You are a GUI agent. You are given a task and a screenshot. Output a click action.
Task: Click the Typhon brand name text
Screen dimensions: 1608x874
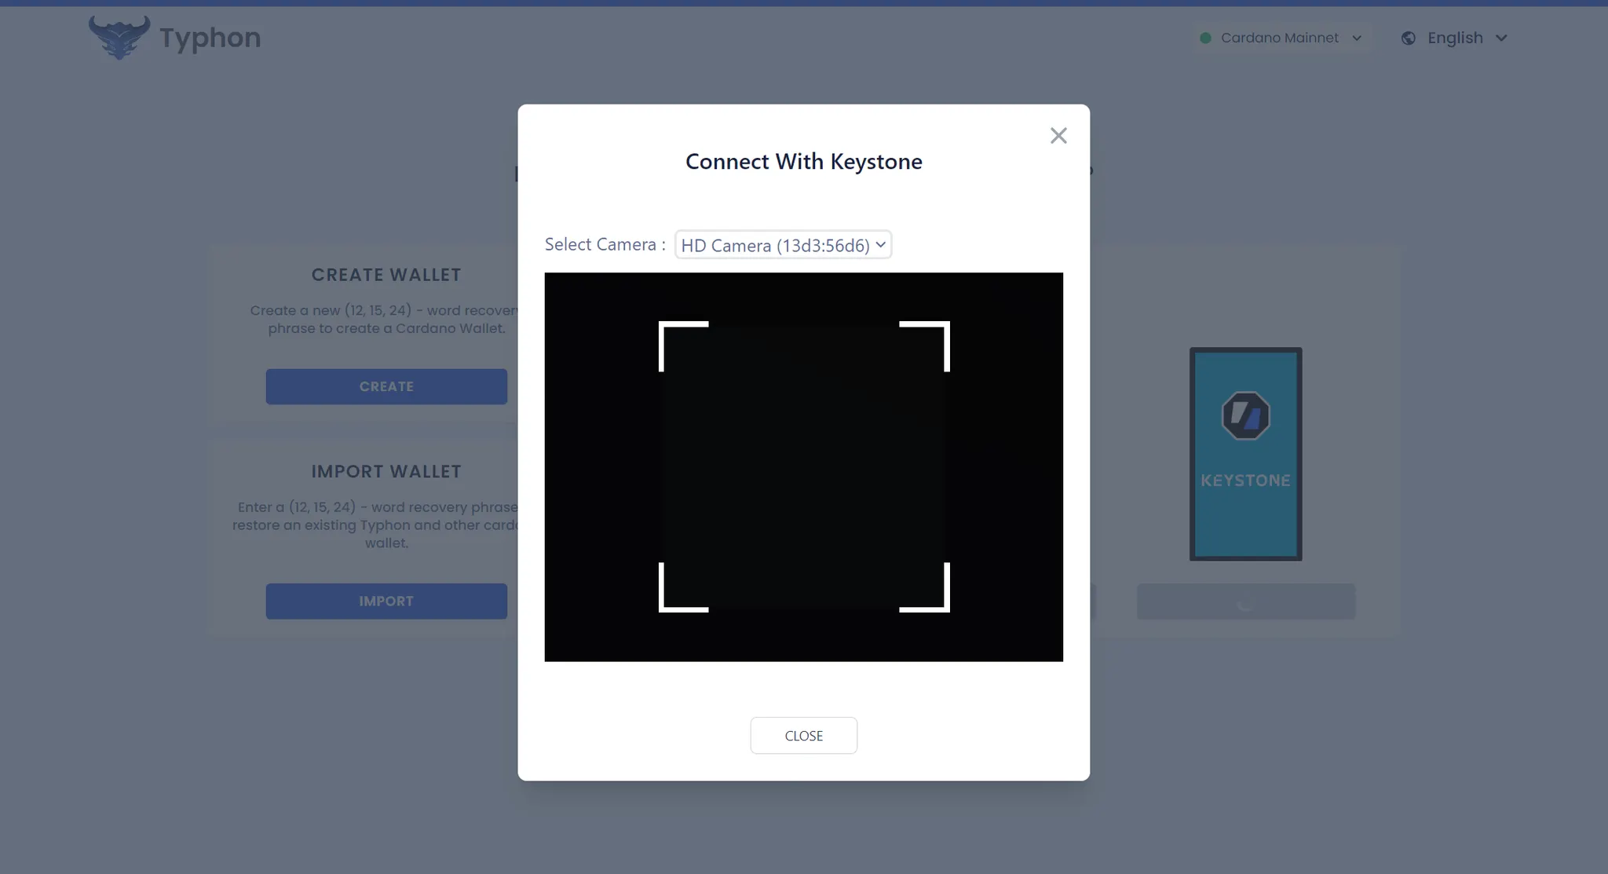[210, 38]
